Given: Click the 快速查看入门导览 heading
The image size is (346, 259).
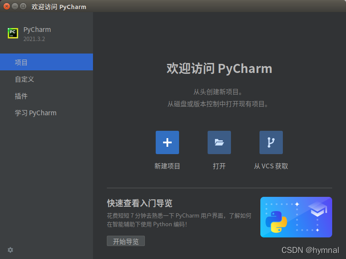Looking at the screenshot, I should click(x=140, y=203).
